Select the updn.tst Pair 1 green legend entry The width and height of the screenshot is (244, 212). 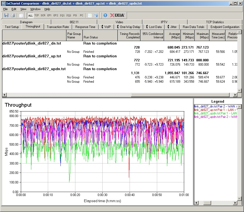point(215,113)
